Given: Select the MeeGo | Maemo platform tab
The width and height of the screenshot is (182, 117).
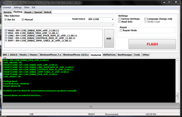Looking at the screenshot, I should (x=28, y=55).
